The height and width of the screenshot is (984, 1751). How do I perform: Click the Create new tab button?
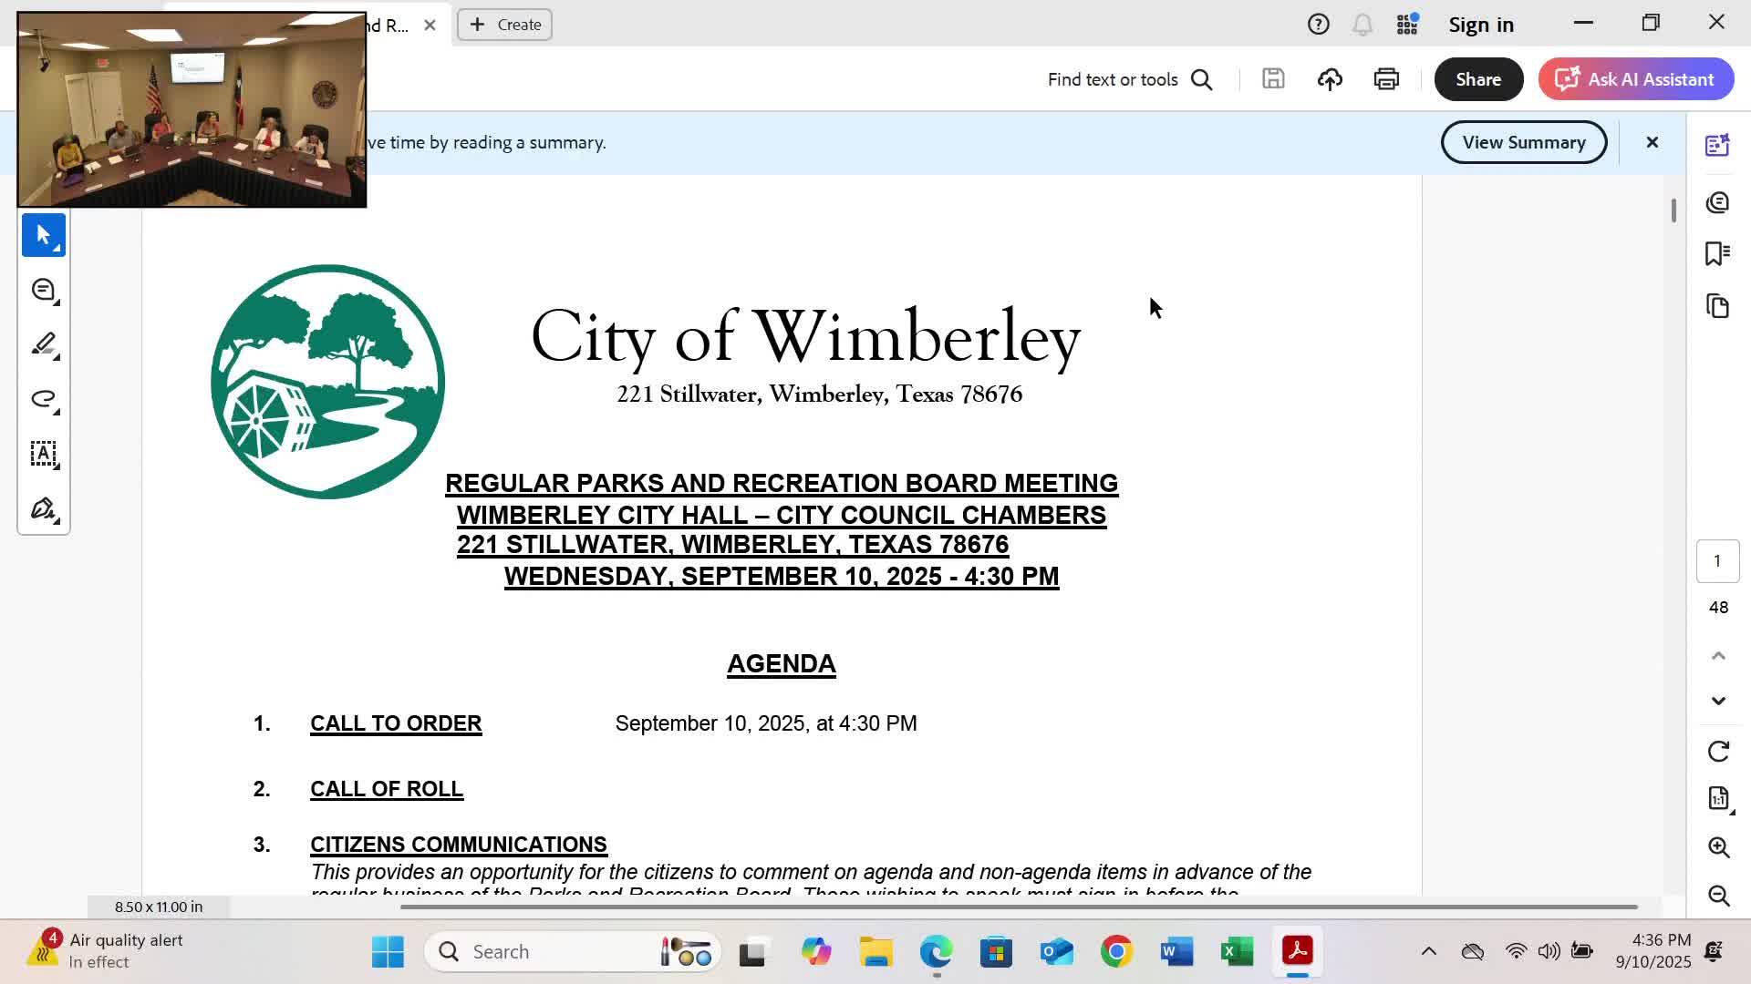click(x=504, y=25)
